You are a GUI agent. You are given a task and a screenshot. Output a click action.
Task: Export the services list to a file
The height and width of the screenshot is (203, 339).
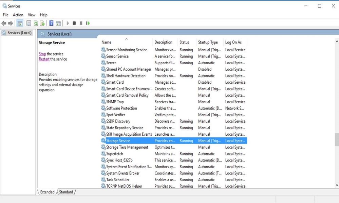[x=42, y=23]
